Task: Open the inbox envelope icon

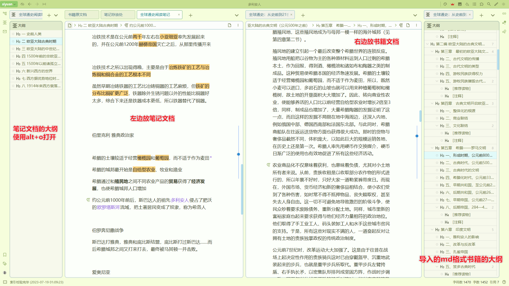Action: click(x=5, y=32)
